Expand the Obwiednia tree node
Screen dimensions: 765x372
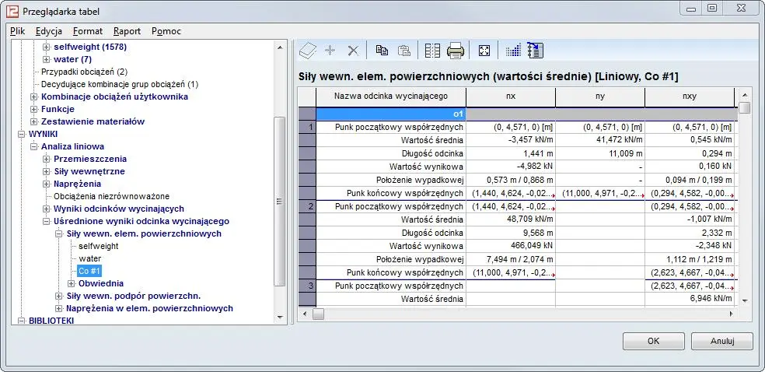coord(71,283)
